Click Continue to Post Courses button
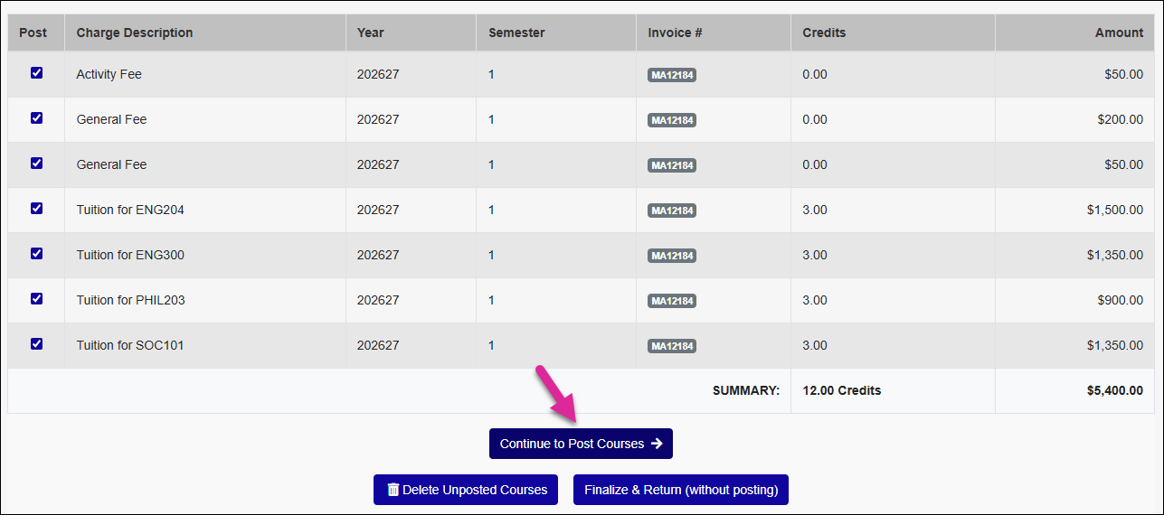Viewport: 1164px width, 515px height. coord(581,444)
